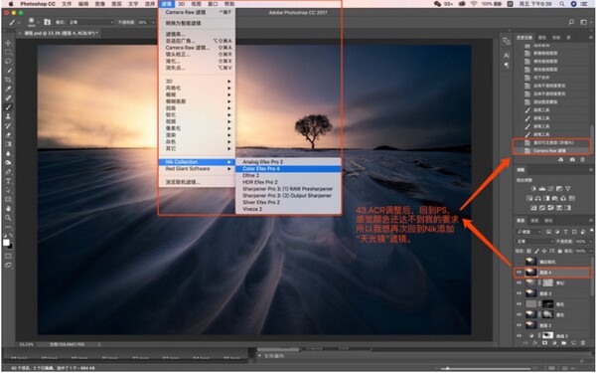Select the Crop tool
This screenshot has width=596, height=373.
pos(8,80)
